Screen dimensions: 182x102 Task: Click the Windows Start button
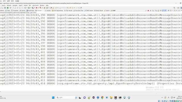point(53,97)
